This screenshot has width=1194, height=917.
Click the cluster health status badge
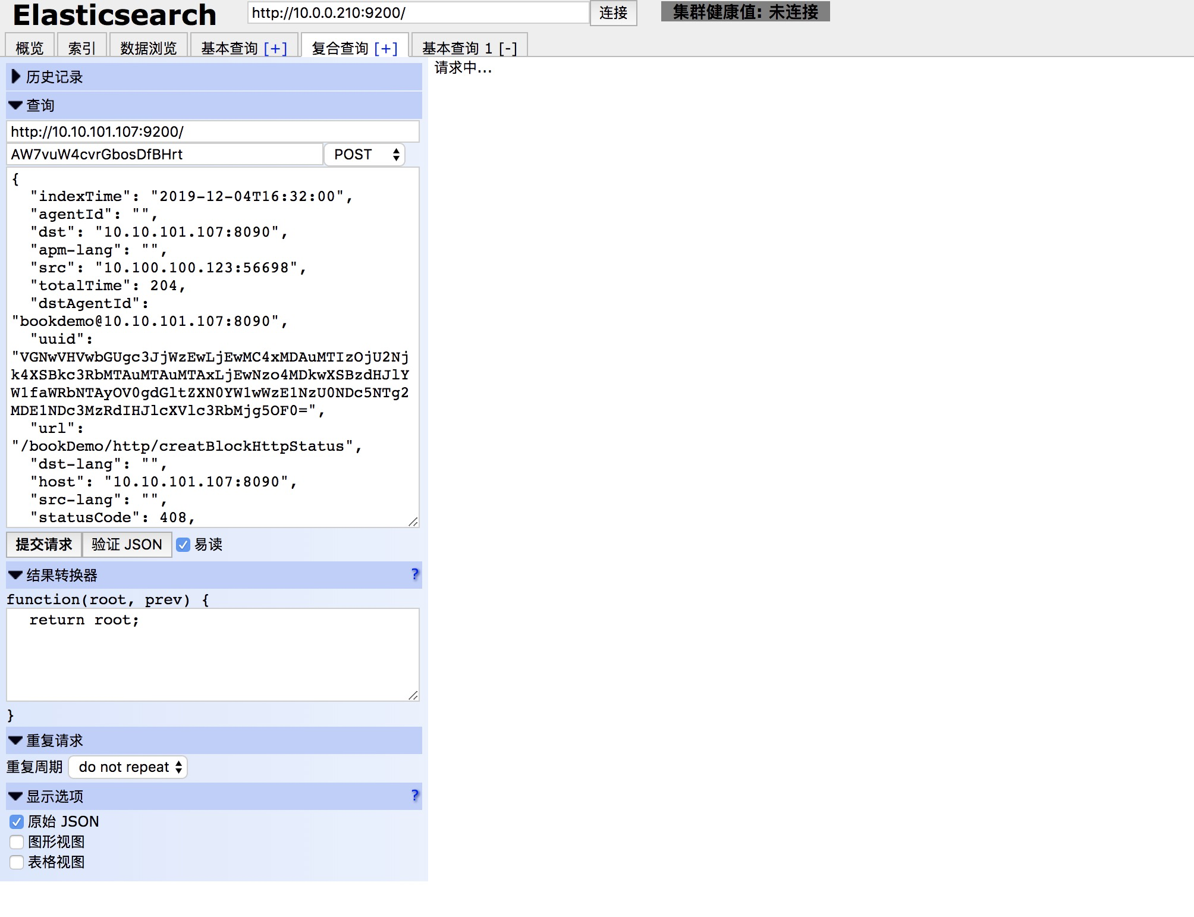pyautogui.click(x=745, y=11)
